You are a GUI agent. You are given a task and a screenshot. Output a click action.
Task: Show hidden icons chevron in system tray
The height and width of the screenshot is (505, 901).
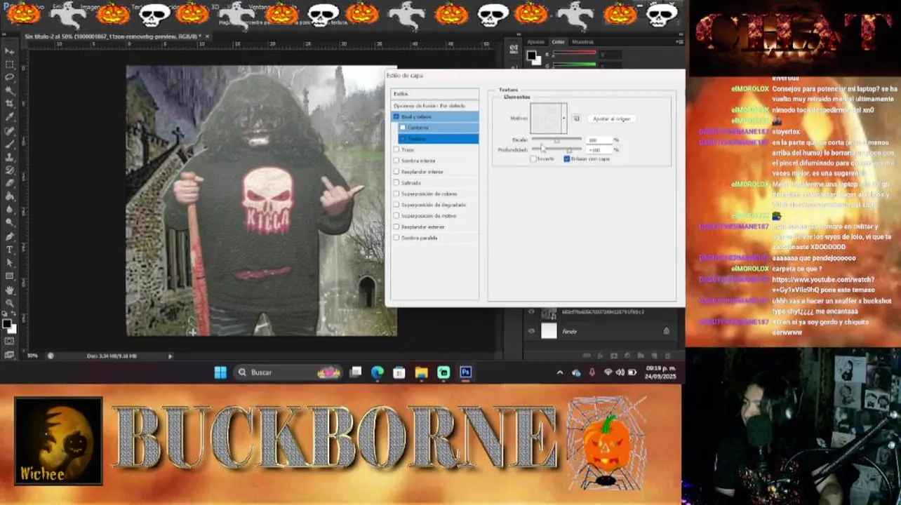click(x=559, y=372)
